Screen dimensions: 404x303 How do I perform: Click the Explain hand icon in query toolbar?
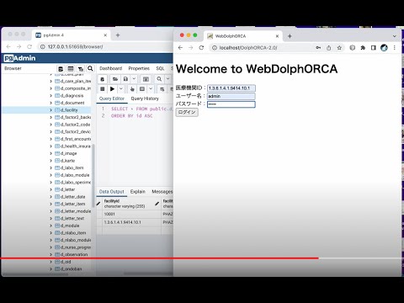coord(132,89)
